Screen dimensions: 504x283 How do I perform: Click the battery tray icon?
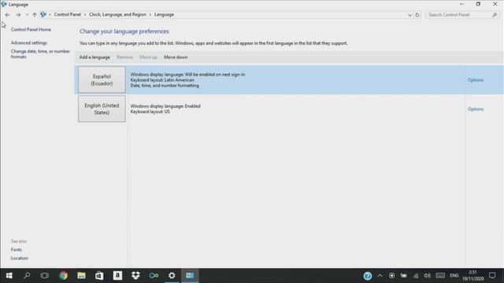coord(404,276)
